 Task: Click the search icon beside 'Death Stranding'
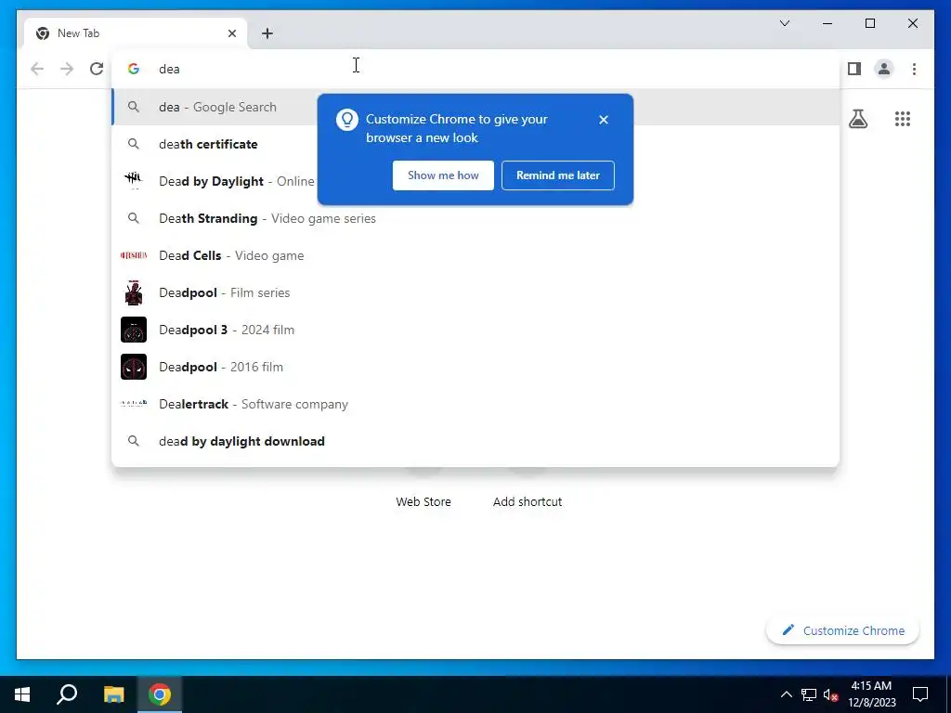point(134,218)
